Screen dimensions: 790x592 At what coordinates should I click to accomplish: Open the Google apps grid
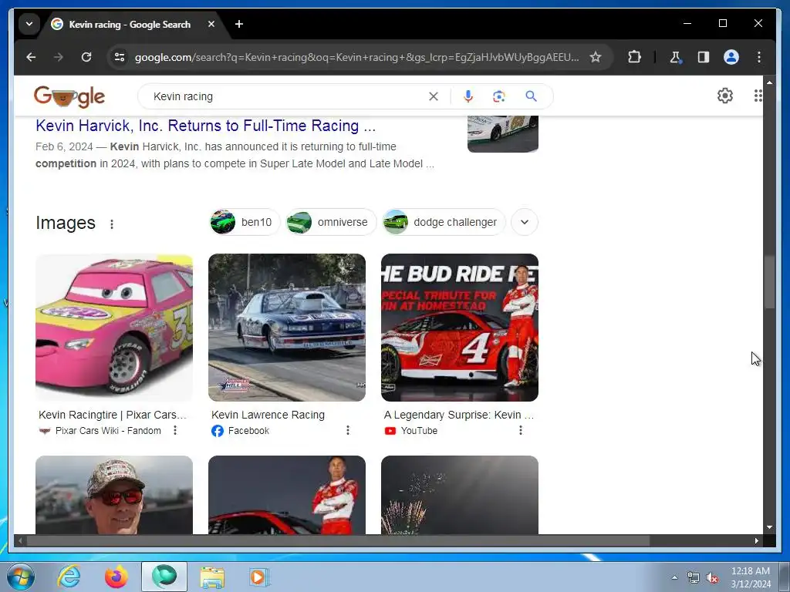click(758, 96)
